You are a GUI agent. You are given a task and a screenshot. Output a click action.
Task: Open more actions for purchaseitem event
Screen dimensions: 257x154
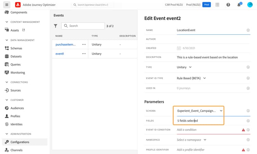tap(84, 45)
